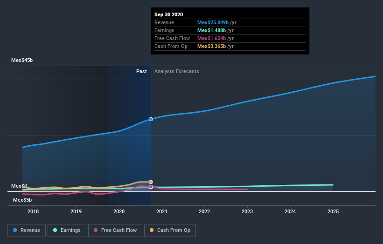This screenshot has width=383, height=244.
Task: Click the Revenue row label in tooltip
Action: click(164, 22)
